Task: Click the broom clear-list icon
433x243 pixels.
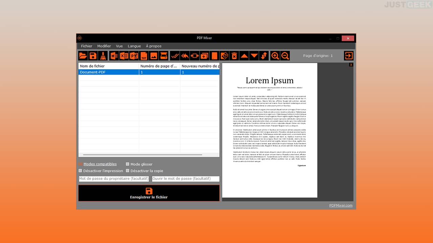Action: coord(103,56)
